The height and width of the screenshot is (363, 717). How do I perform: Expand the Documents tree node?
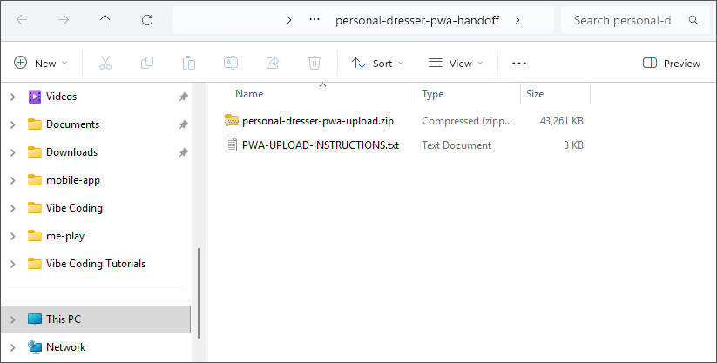pos(13,124)
